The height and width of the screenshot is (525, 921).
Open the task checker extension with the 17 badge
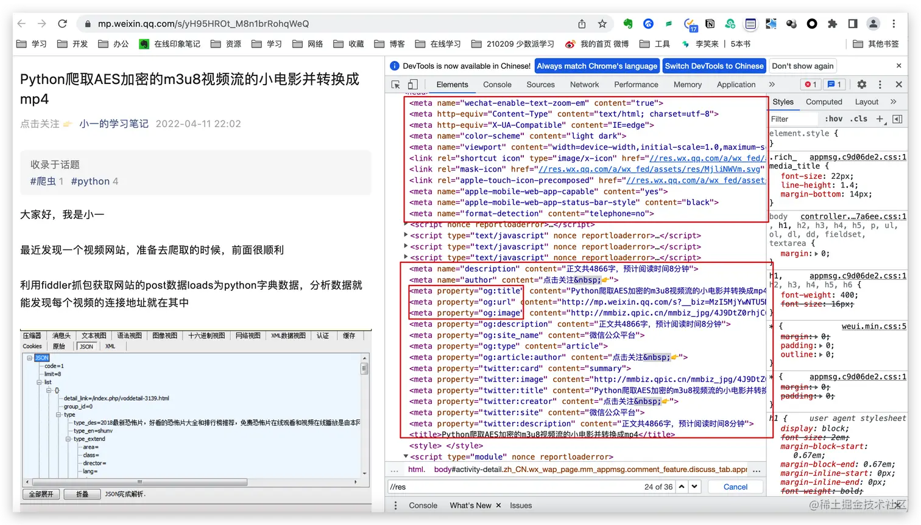(x=690, y=24)
